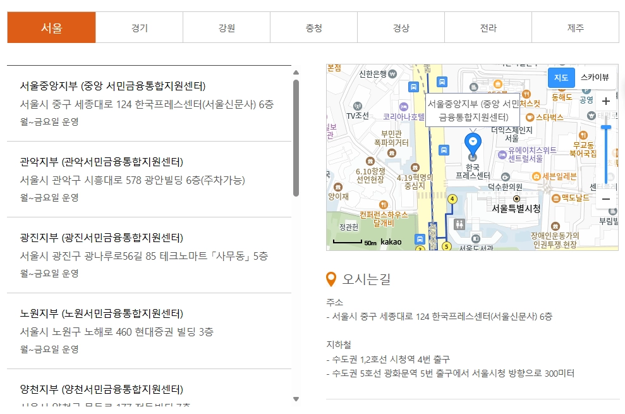Select the 관악지부 branch entry
This screenshot has width=625, height=414.
click(149, 179)
